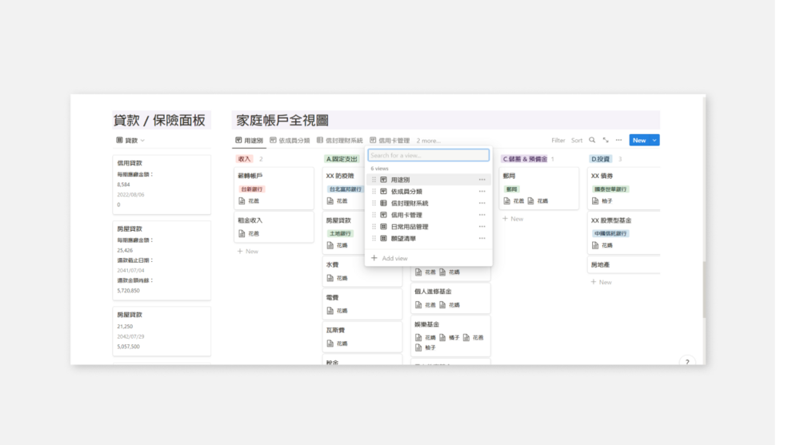Viewport: 804px width, 445px height.
Task: Expand the '2 more...' views menu
Action: click(x=429, y=141)
